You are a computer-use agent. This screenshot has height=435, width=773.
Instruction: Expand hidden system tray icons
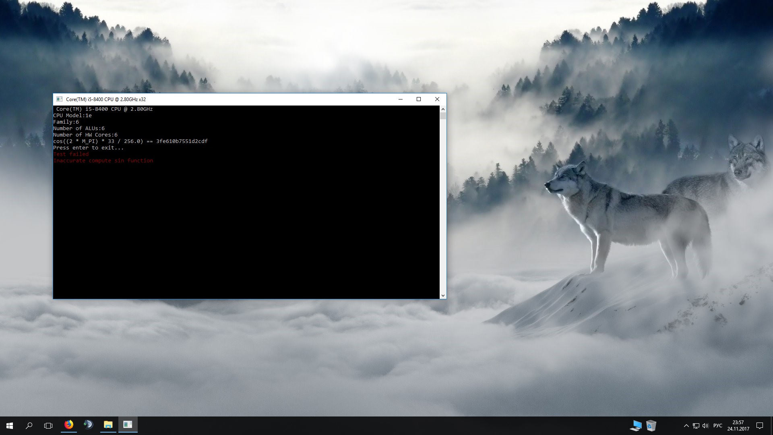[x=686, y=426]
